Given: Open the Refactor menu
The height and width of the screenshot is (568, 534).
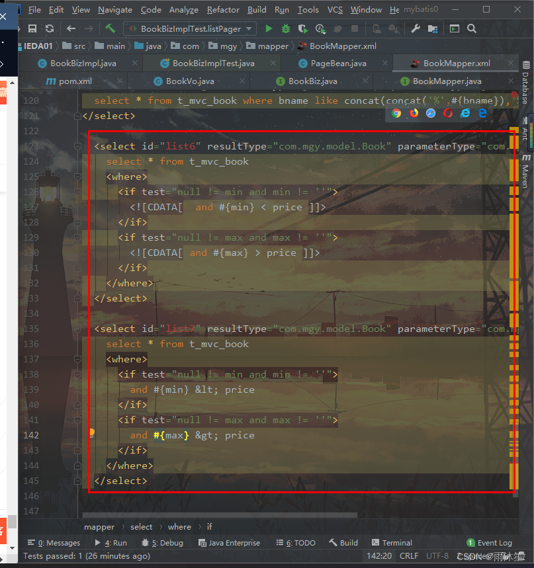Looking at the screenshot, I should pos(223,10).
